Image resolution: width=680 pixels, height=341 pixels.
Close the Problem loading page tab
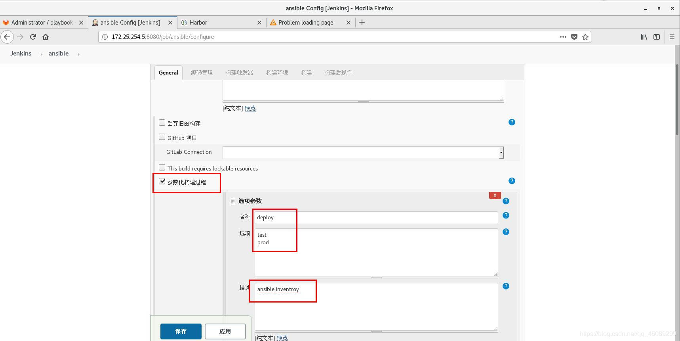[349, 23]
